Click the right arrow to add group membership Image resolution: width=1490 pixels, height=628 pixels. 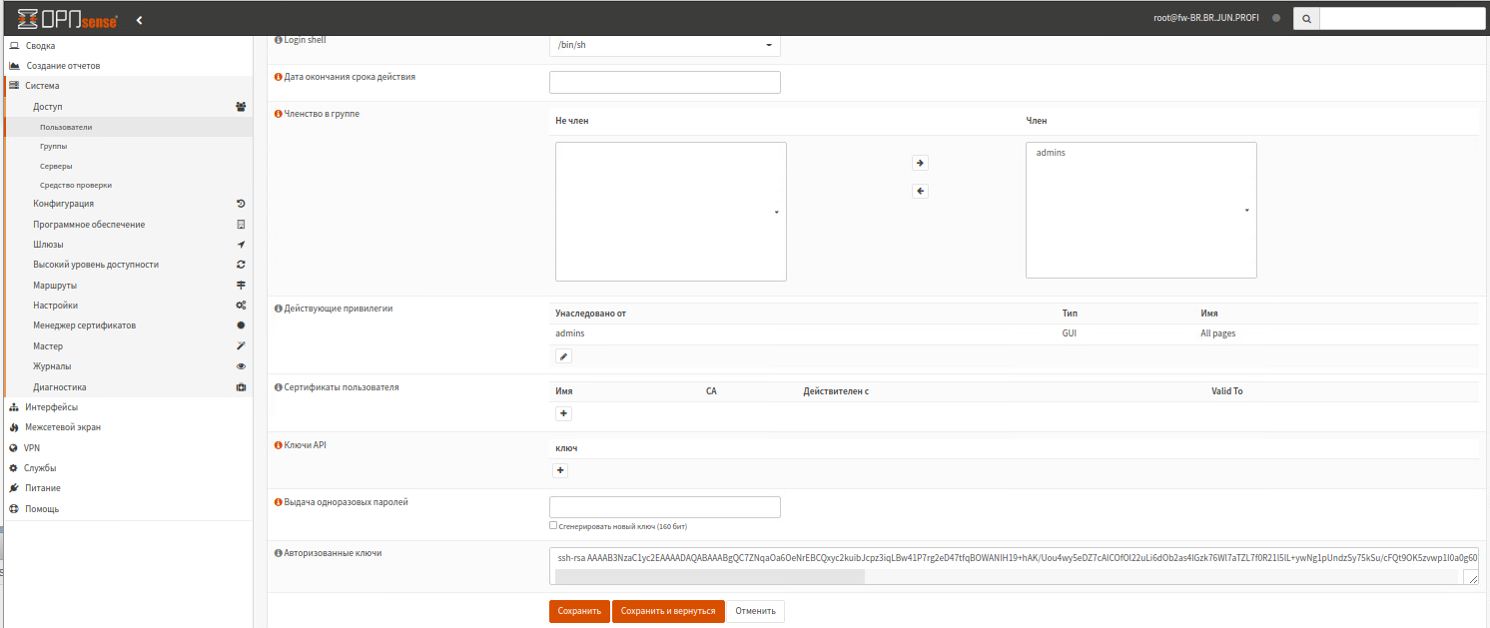pyautogui.click(x=921, y=163)
